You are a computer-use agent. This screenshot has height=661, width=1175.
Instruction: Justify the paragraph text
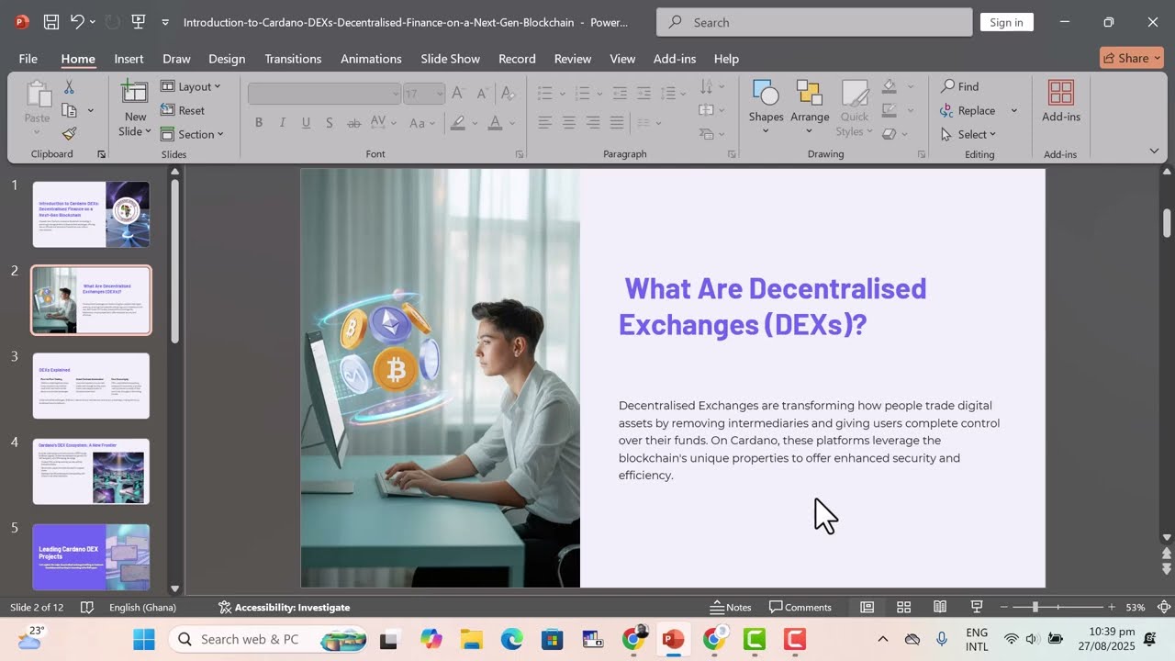pyautogui.click(x=617, y=123)
